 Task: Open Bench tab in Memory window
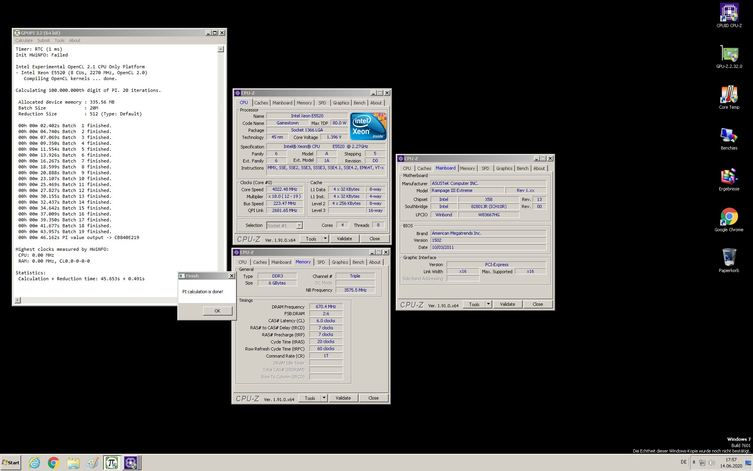(358, 262)
